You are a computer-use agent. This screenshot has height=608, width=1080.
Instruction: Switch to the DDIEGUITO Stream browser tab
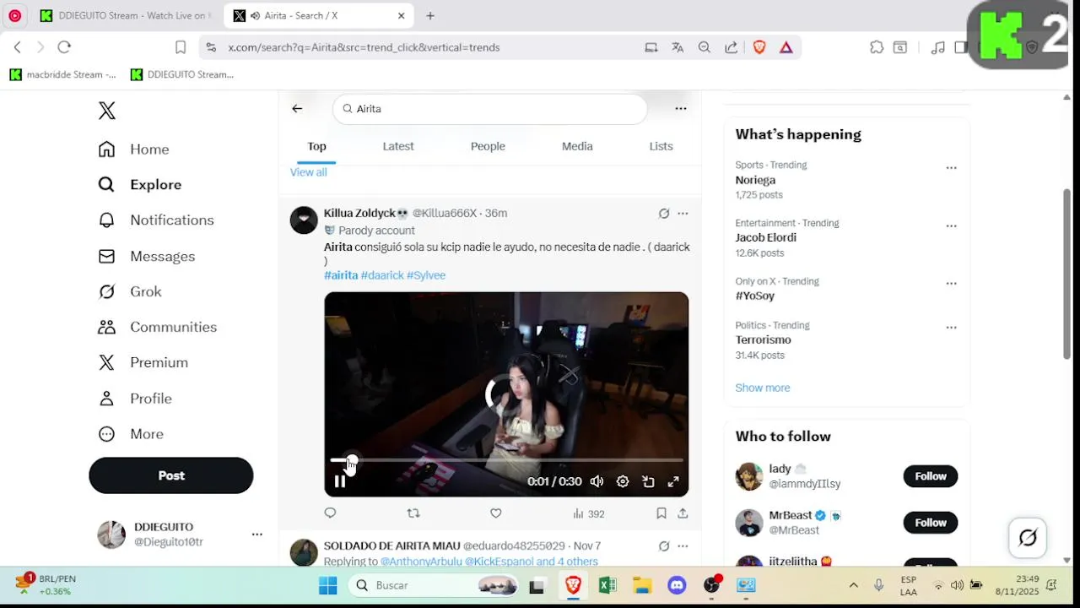127,15
